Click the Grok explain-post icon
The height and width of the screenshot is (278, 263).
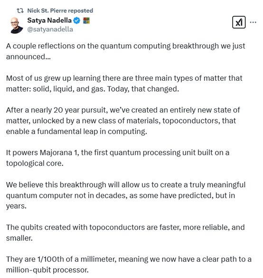(x=239, y=22)
